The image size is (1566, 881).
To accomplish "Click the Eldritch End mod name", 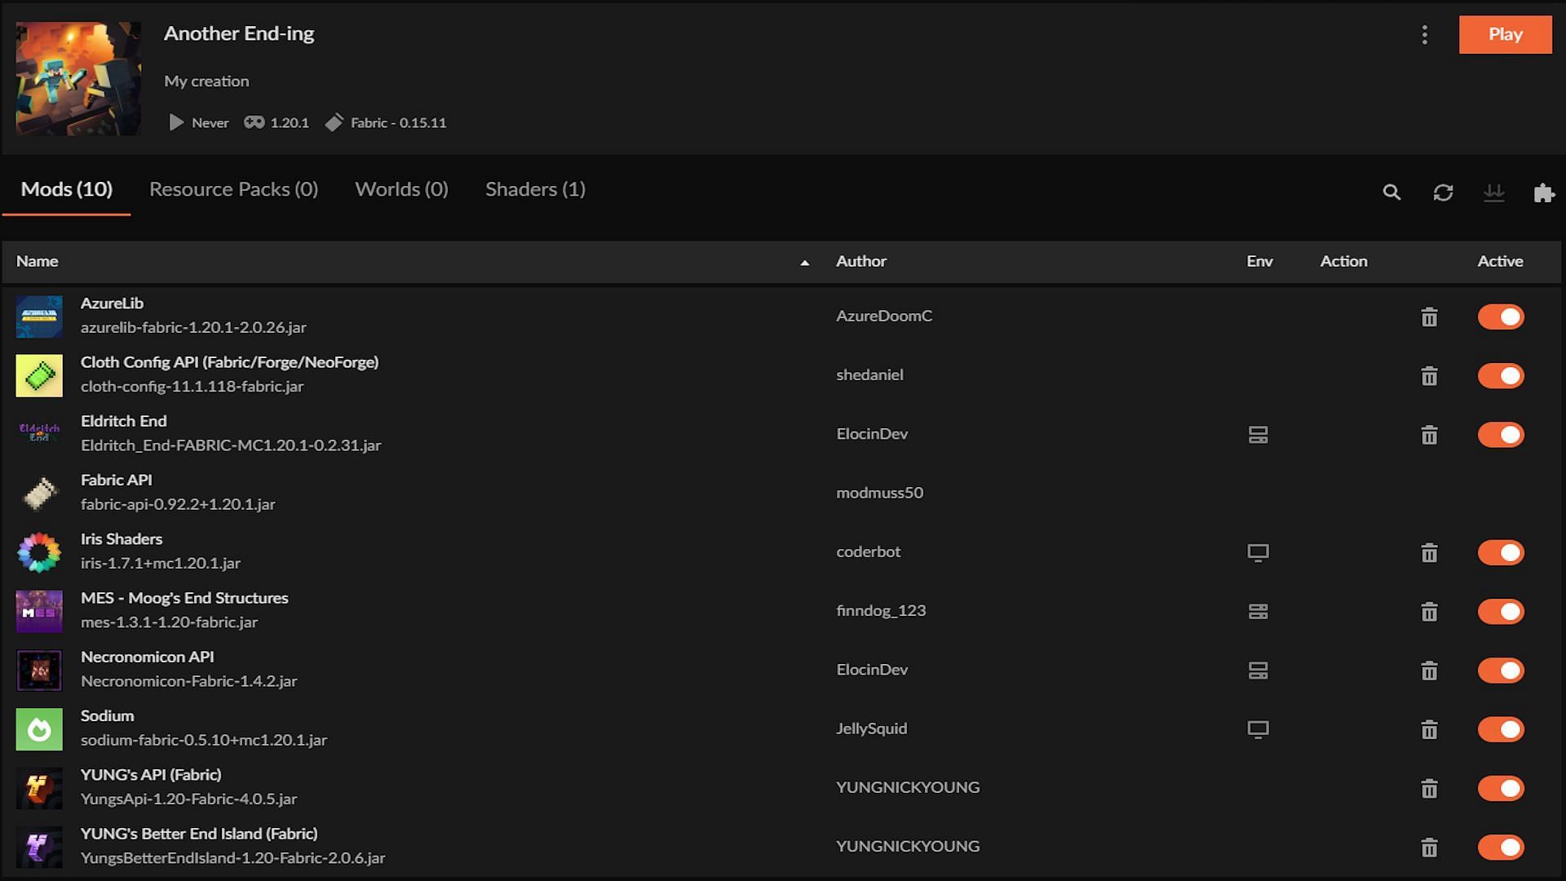I will tap(123, 421).
